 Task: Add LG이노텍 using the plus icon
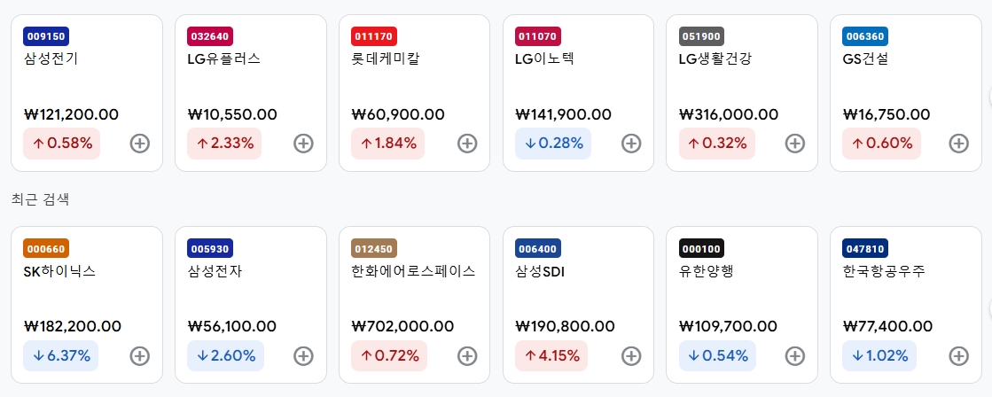point(631,144)
